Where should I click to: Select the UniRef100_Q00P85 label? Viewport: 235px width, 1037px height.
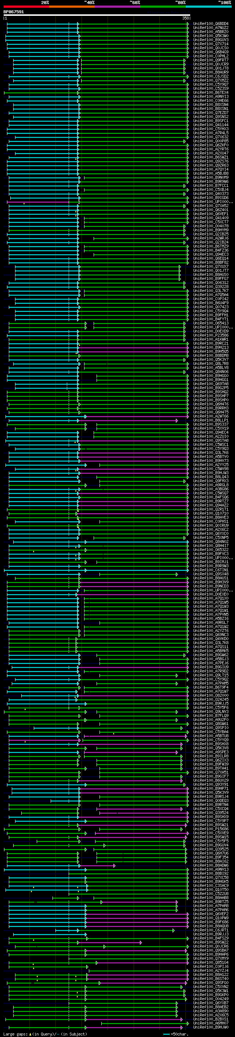point(211,141)
